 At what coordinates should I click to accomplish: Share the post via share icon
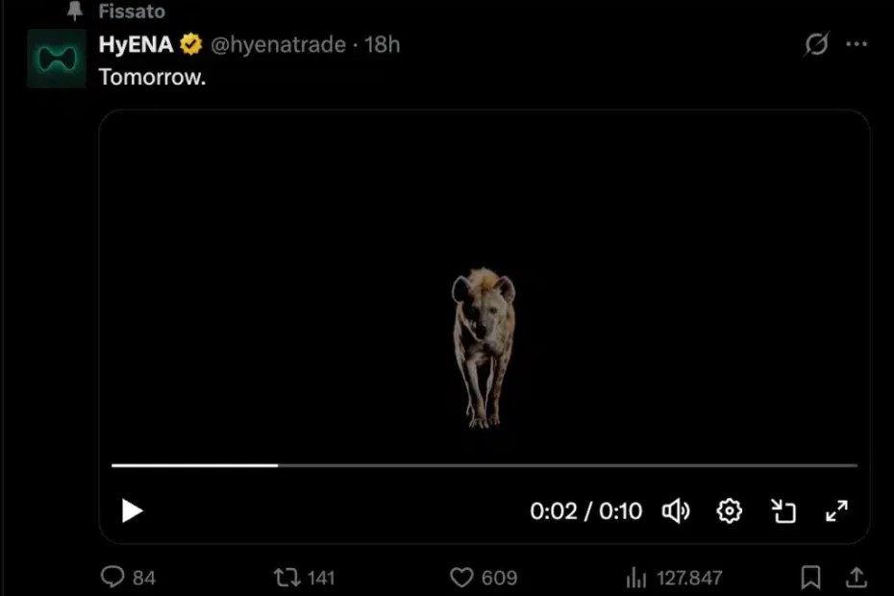coord(855,578)
